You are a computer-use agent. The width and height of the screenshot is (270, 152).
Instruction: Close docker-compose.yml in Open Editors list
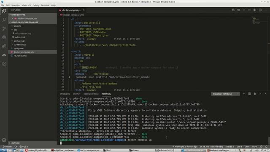click(x=12, y=19)
